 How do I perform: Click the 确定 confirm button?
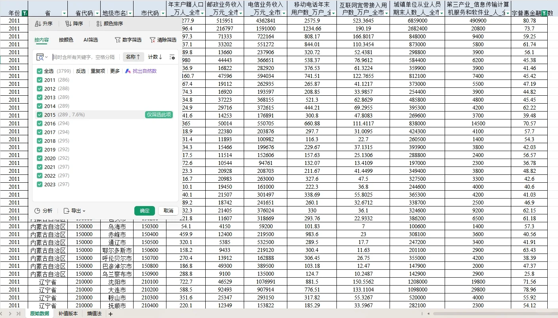pos(144,211)
